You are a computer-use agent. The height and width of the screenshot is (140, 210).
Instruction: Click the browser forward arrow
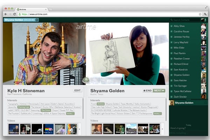click(10, 14)
